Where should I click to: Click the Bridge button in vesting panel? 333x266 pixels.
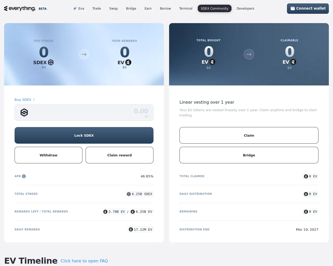(x=249, y=155)
